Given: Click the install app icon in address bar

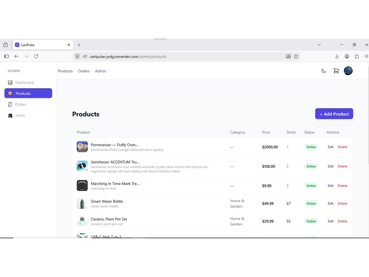Looking at the screenshot, I should pos(288,56).
